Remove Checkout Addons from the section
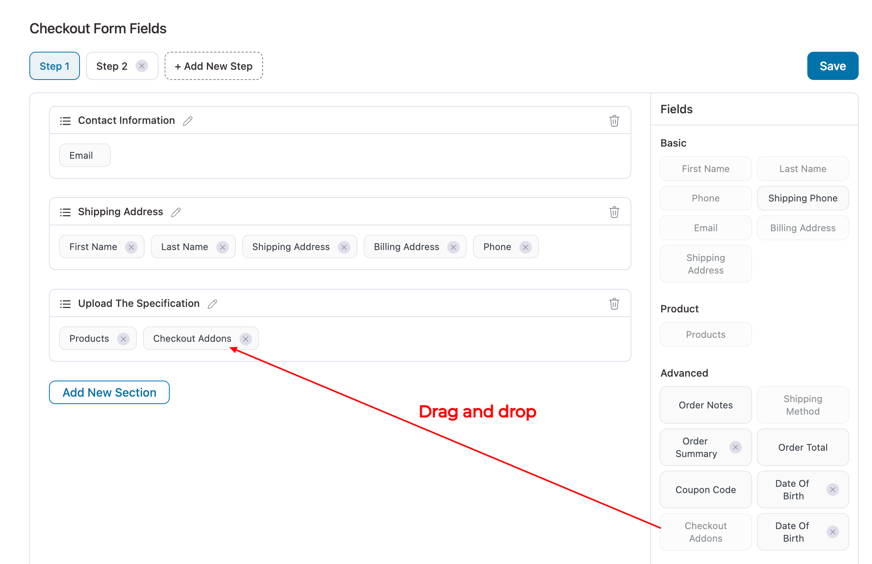 coord(246,339)
